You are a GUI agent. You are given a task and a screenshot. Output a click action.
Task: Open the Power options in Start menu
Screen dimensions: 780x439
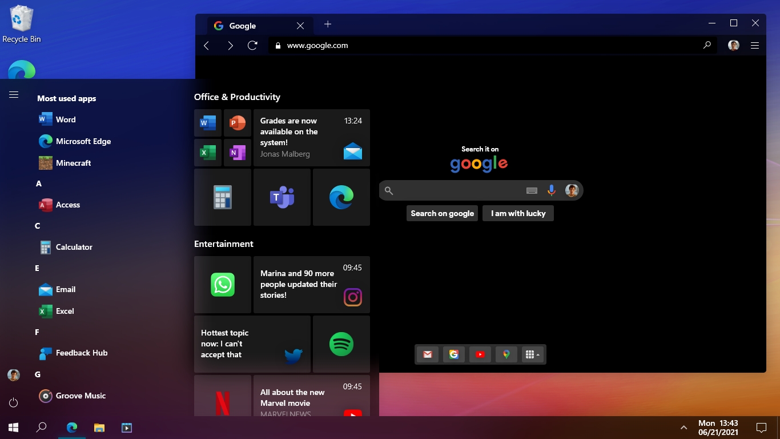tap(14, 402)
